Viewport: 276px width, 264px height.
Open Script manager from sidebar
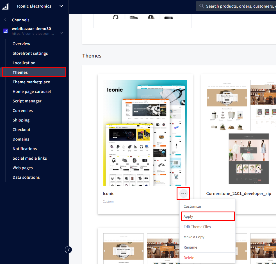coord(27,101)
